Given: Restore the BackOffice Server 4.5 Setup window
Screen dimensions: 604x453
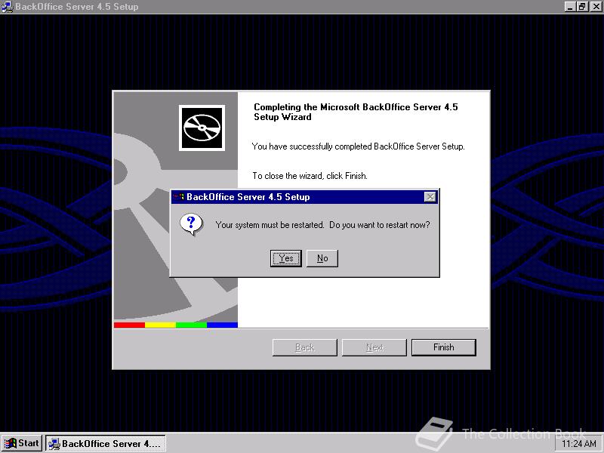Looking at the screenshot, I should point(582,7).
